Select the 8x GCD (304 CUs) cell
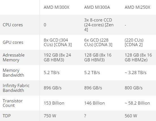Image resolution: width=156 pixels, height=121 pixels. (58, 42)
